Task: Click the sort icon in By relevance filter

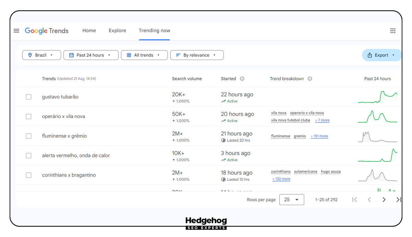Action: [x=178, y=55]
